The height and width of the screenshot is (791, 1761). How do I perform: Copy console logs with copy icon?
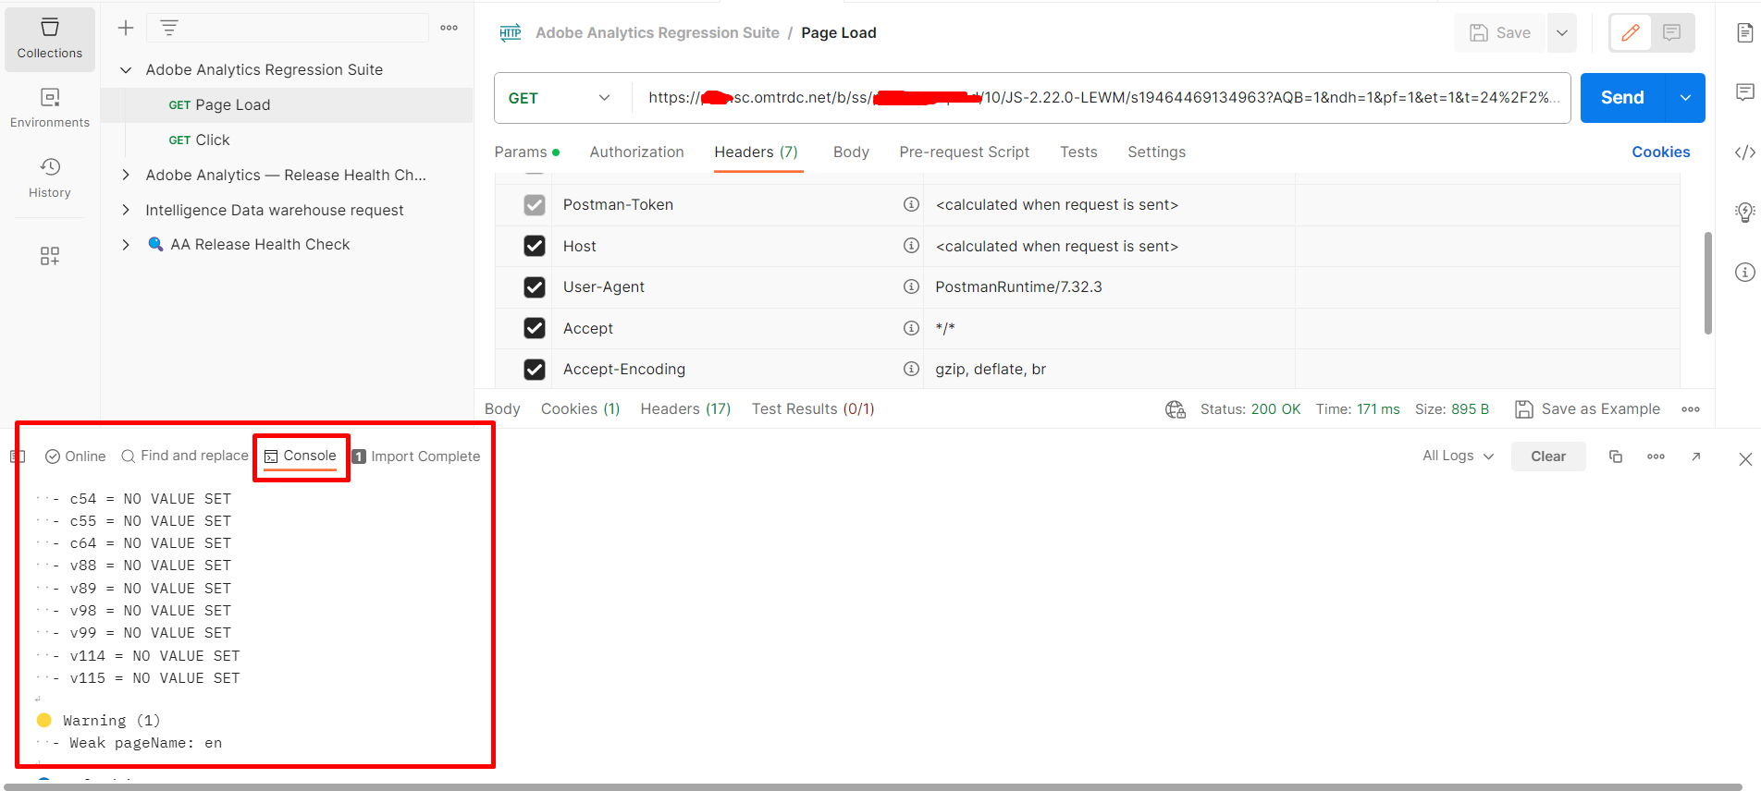pyautogui.click(x=1616, y=456)
